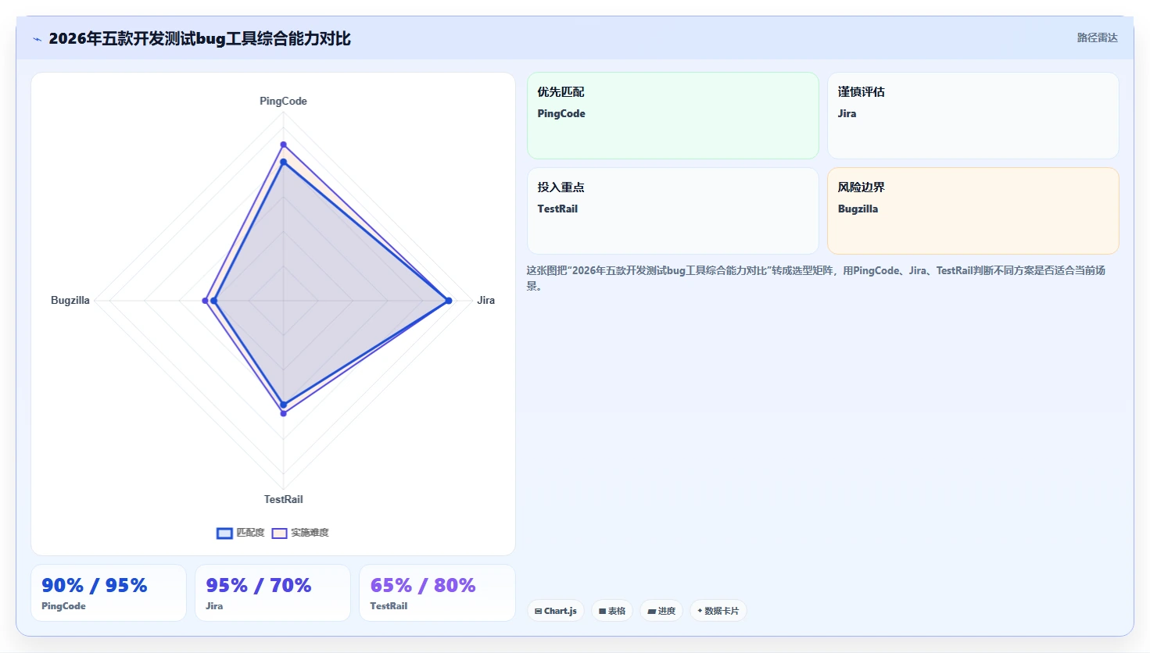This screenshot has width=1150, height=653.
Task: Click the 表格 tag chip
Action: point(612,611)
